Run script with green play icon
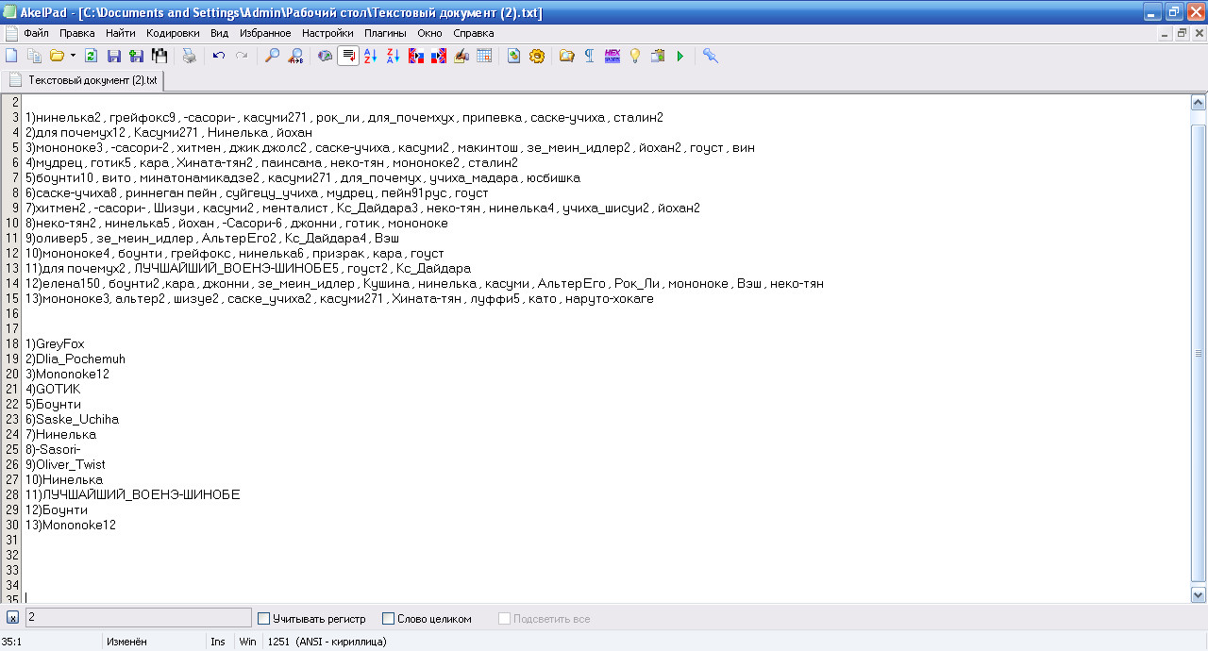 pos(679,57)
